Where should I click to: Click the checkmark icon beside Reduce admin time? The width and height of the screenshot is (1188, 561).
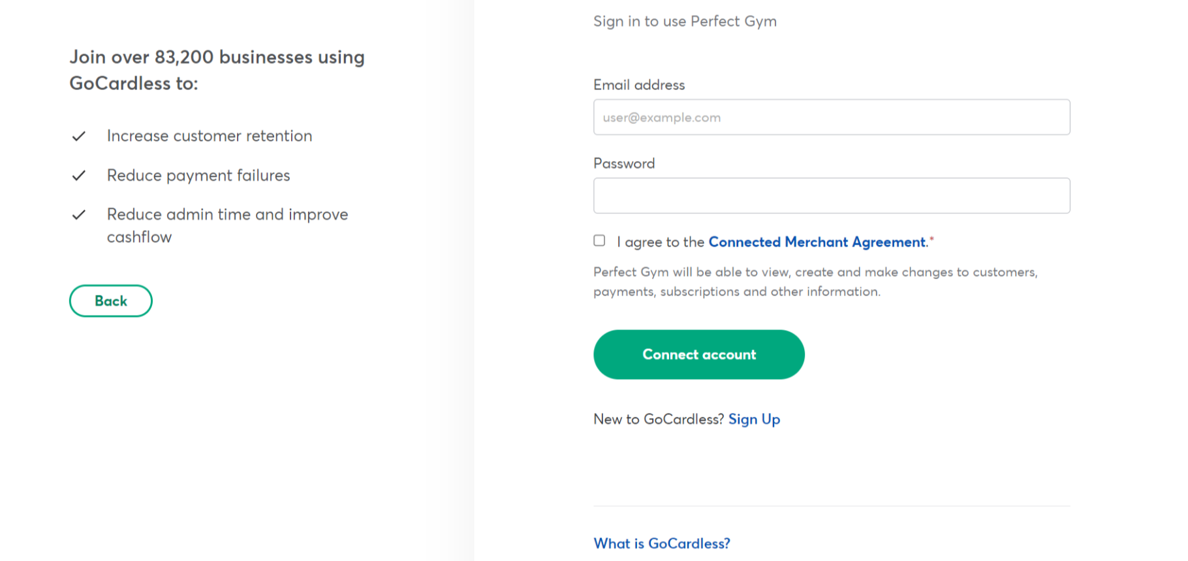coord(79,215)
